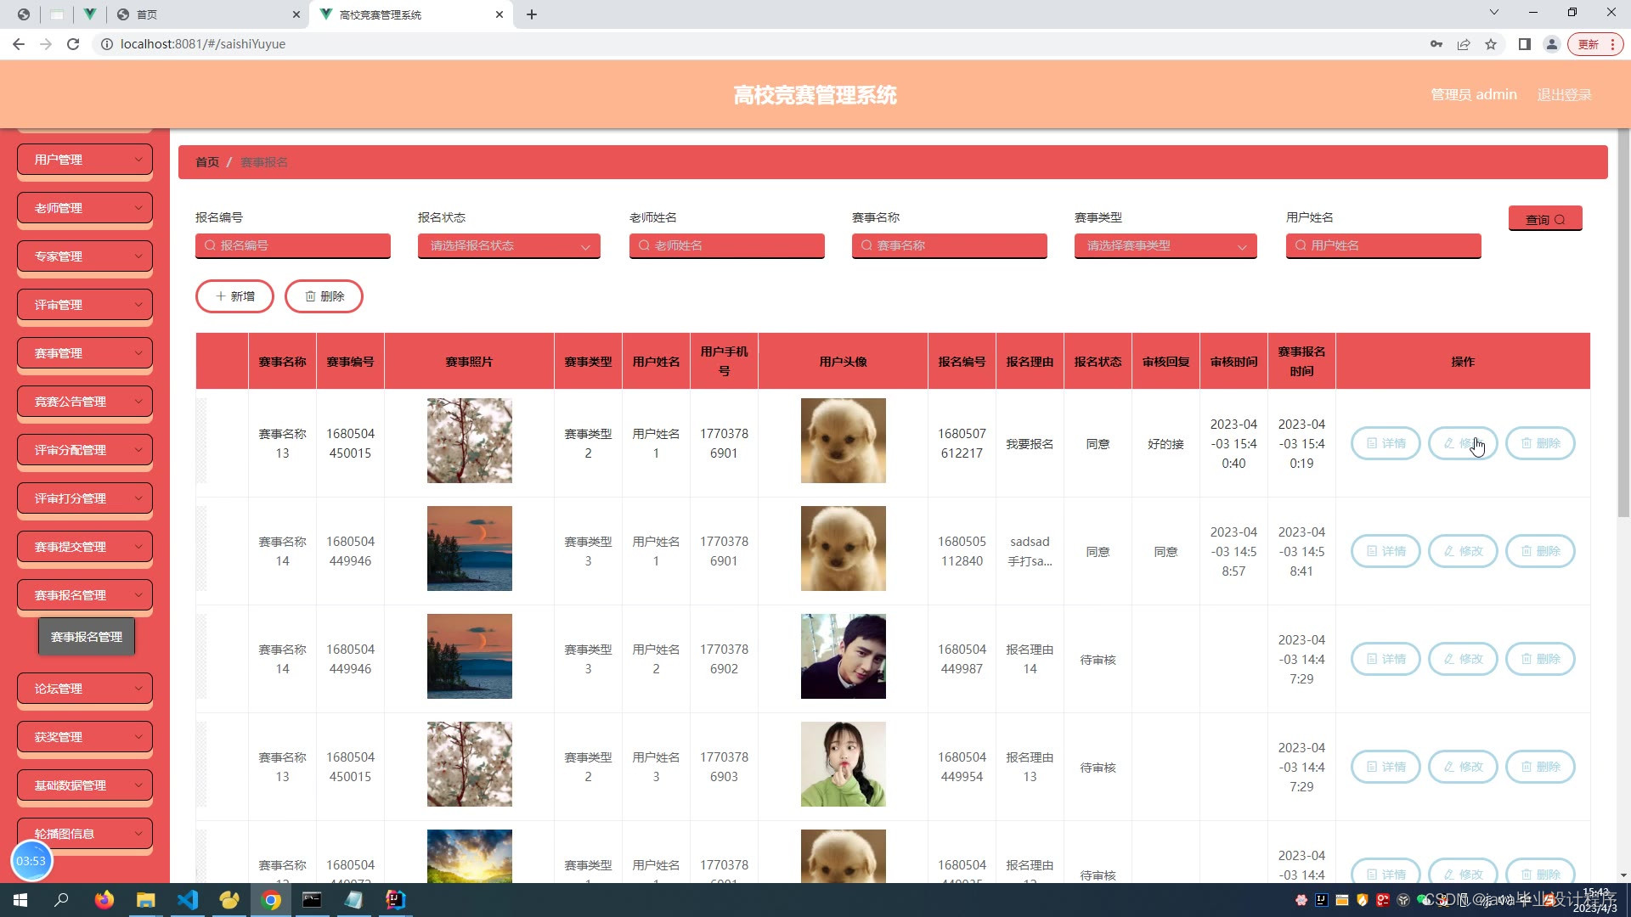
Task: Click 详情 for the first row
Action: click(1385, 443)
